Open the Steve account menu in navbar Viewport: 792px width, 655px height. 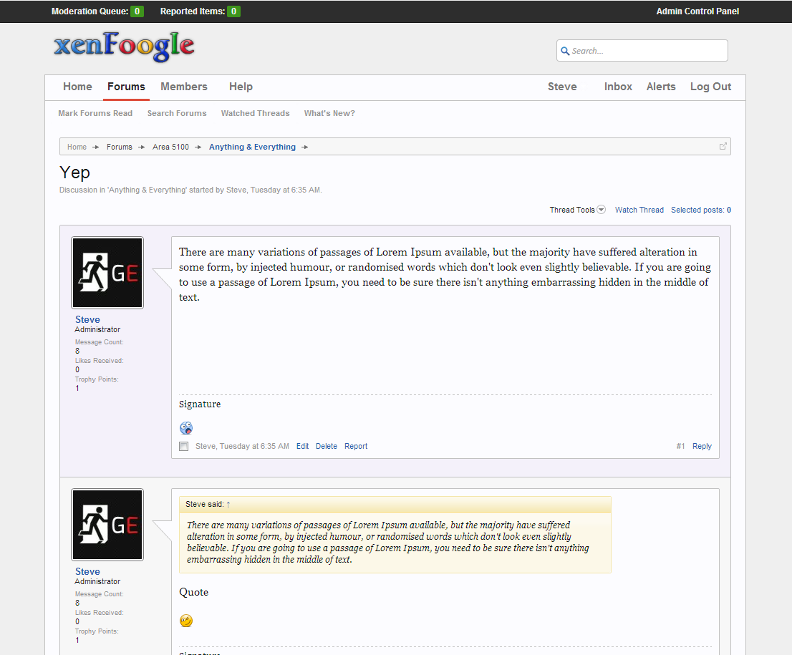pyautogui.click(x=562, y=87)
